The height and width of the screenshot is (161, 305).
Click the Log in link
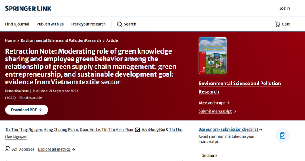point(285,8)
